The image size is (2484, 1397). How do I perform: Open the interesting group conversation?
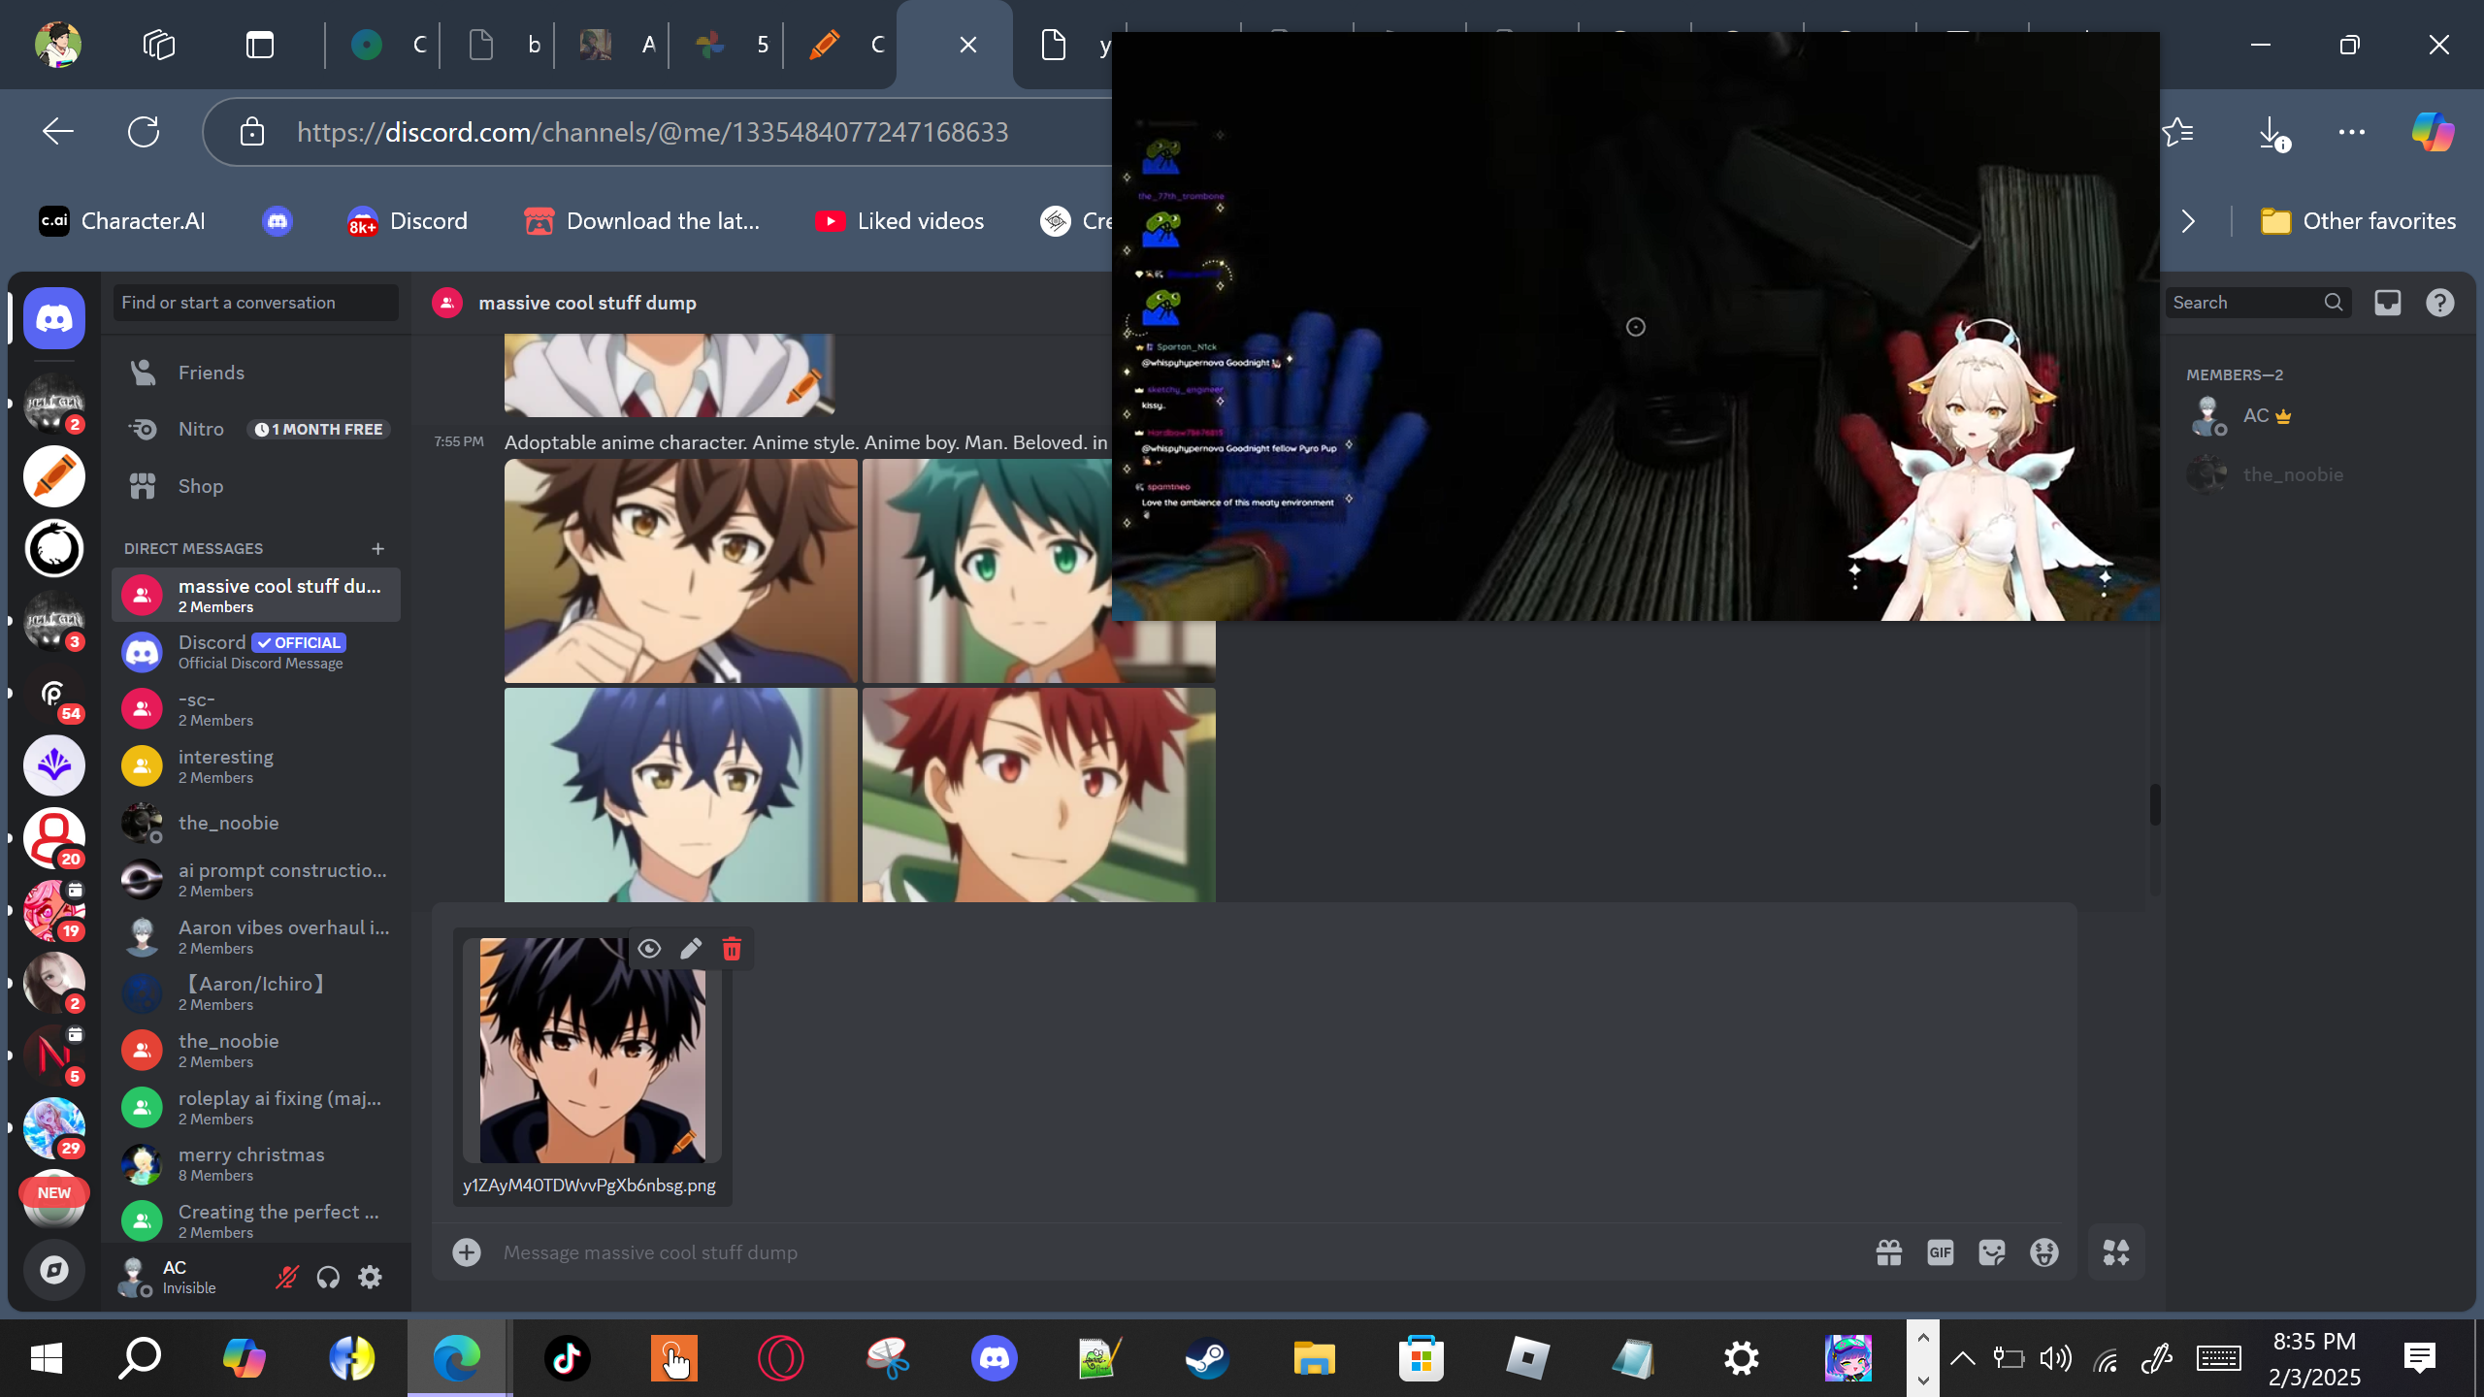click(x=256, y=766)
